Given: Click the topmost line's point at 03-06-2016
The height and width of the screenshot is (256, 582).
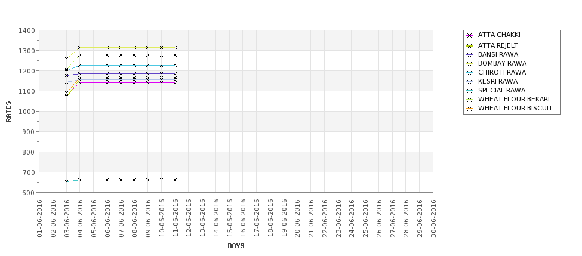Looking at the screenshot, I should [x=66, y=59].
